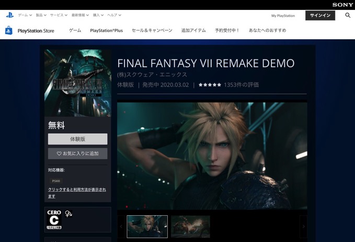The height and width of the screenshot is (242, 355).
Task: Click the large Cloud screenshot
Action: pos(212,156)
